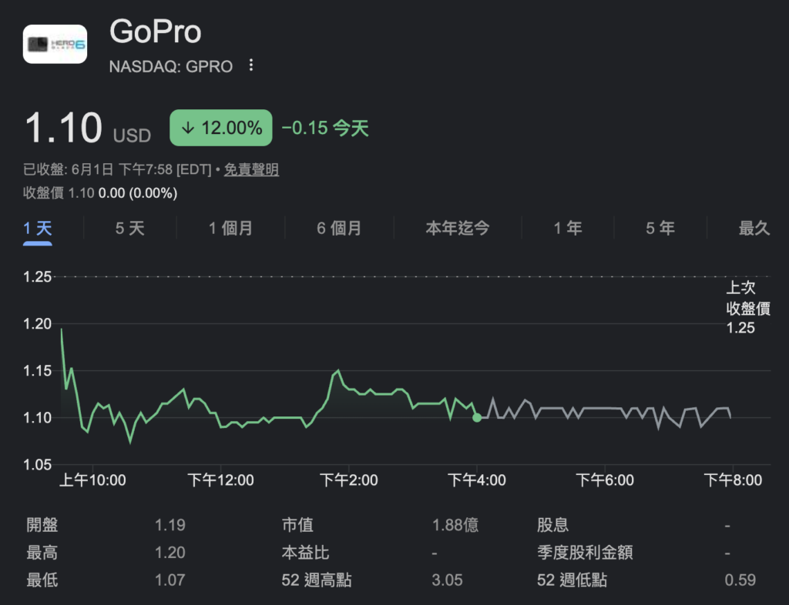Click the 開盤 value 1.19
Viewport: 789px width, 605px height.
pyautogui.click(x=170, y=525)
